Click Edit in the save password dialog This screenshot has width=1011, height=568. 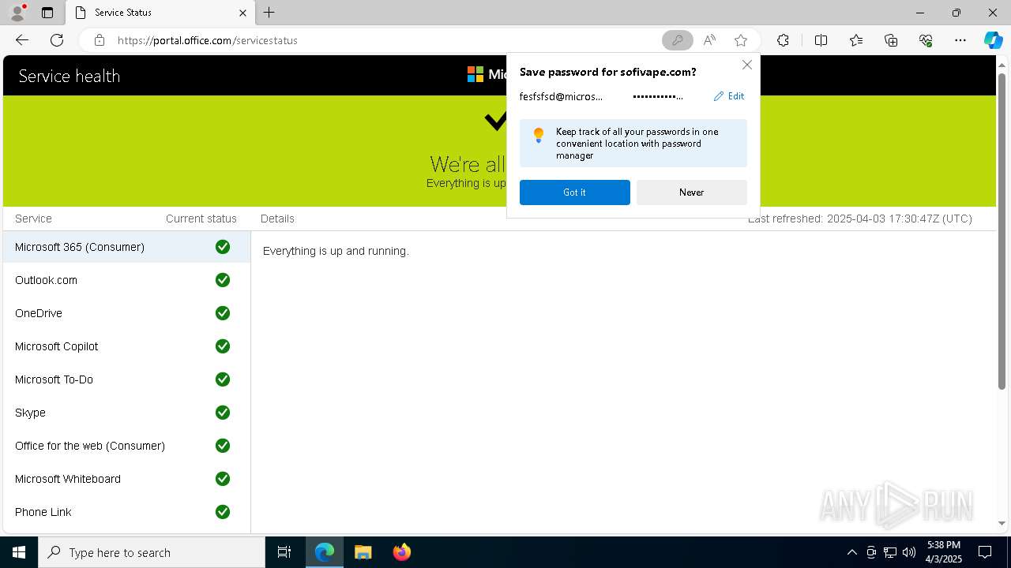729,96
